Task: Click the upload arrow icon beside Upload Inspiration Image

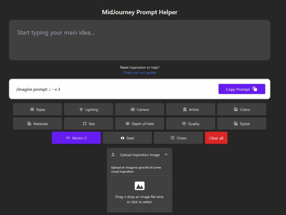Action: [113, 155]
